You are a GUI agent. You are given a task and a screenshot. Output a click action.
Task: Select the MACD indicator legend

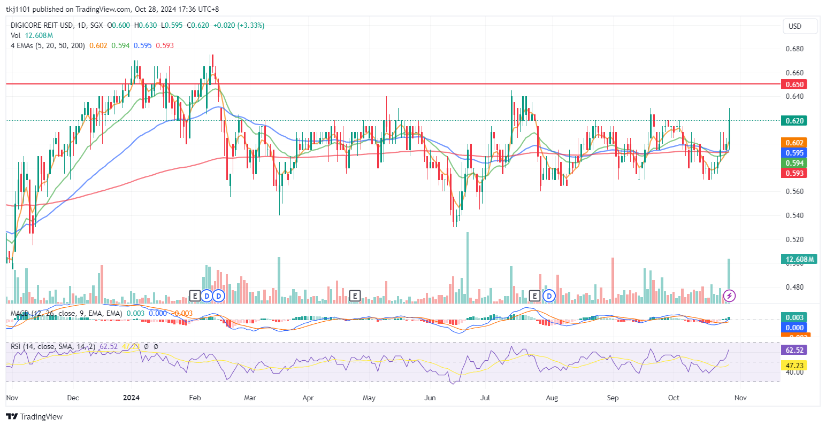point(66,313)
